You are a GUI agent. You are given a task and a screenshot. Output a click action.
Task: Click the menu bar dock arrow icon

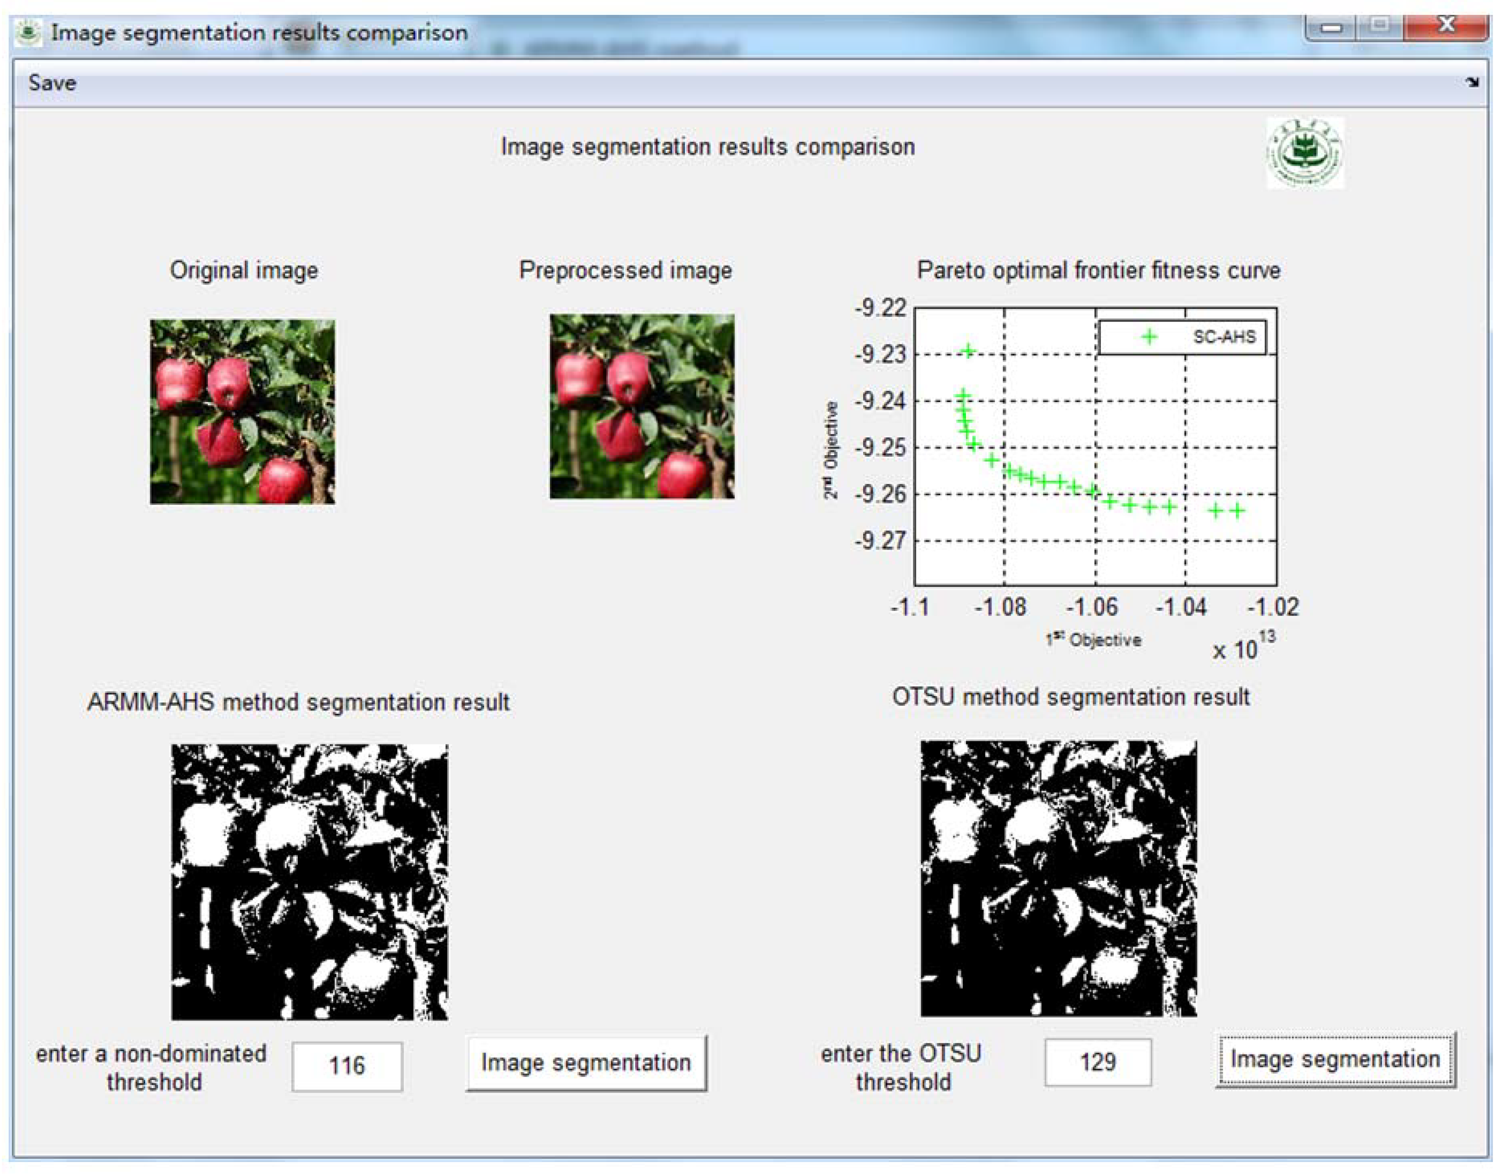(1471, 82)
